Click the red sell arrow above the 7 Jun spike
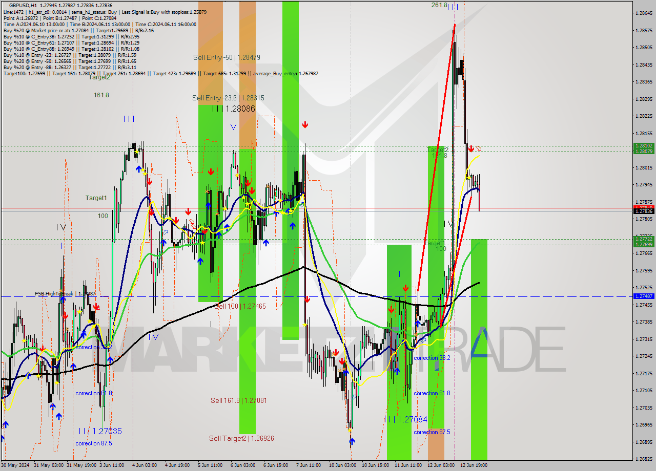The height and width of the screenshot is (471, 656). pyautogui.click(x=305, y=124)
